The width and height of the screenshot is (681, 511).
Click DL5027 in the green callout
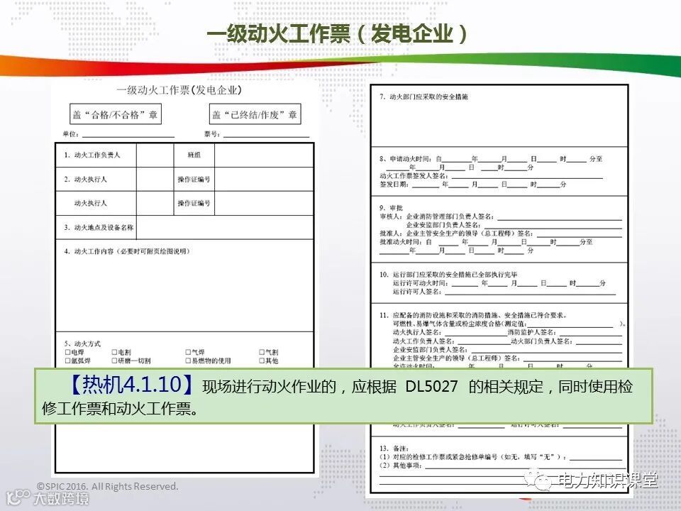431,386
